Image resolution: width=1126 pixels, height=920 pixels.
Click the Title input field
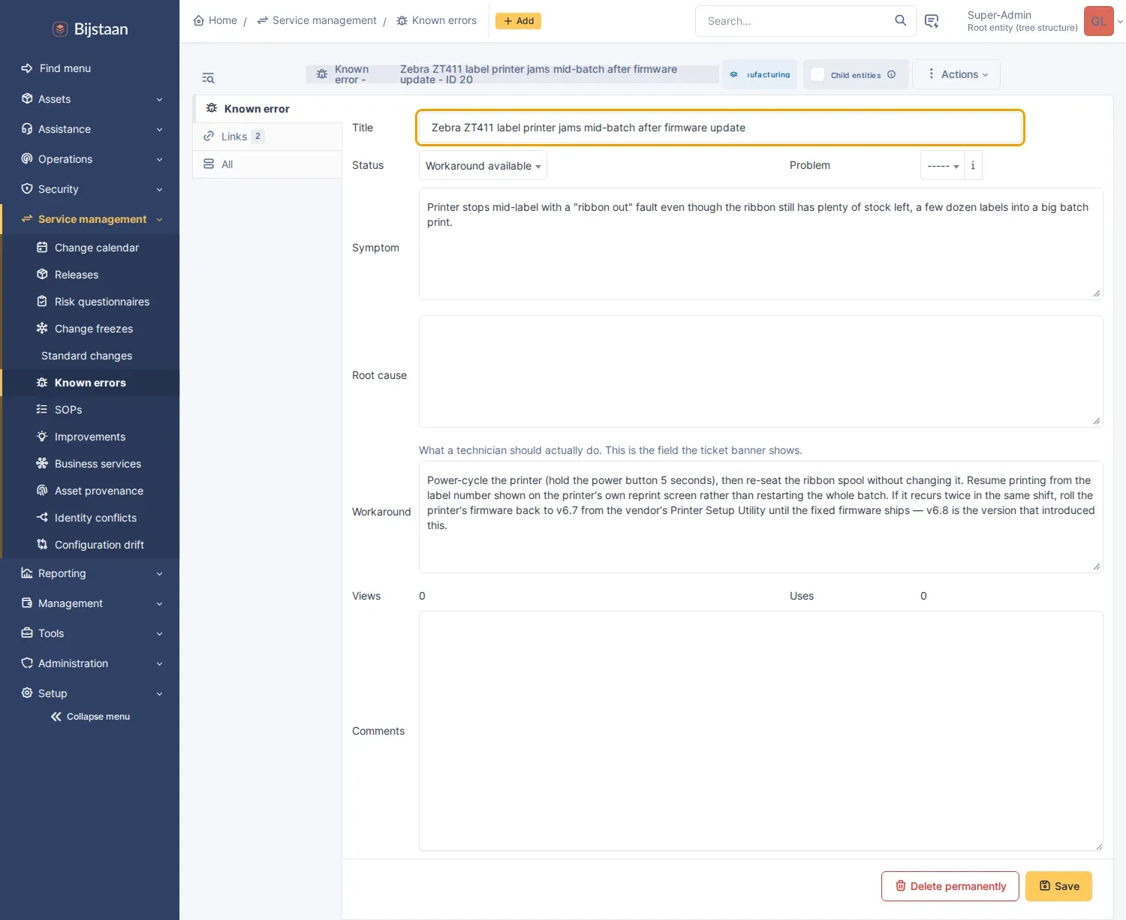pyautogui.click(x=720, y=128)
